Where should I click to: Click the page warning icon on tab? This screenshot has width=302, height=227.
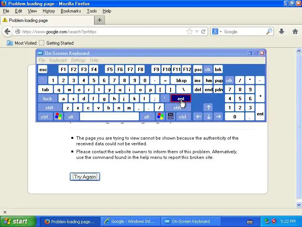click(5, 20)
